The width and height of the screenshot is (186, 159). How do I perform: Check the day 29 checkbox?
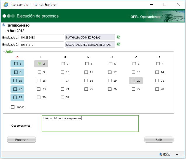click(x=15, y=97)
